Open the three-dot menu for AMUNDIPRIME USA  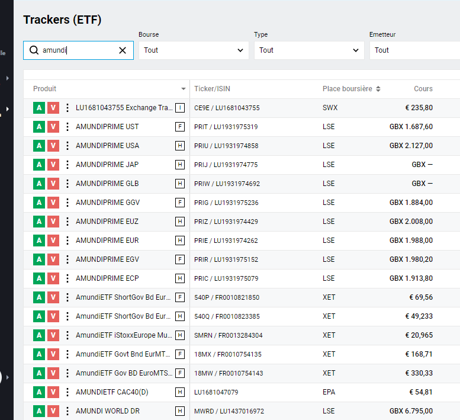pos(67,146)
